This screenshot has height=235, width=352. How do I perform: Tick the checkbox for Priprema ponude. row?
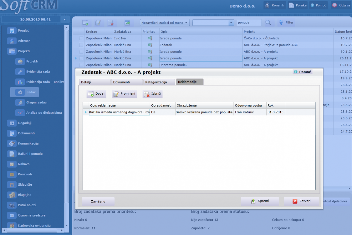coord(81,65)
